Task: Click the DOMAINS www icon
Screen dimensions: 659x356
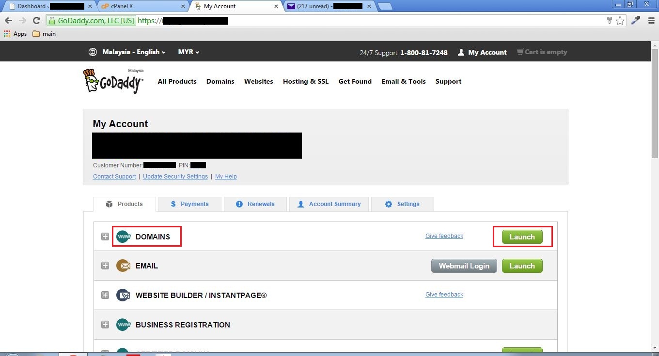Action: [124, 237]
